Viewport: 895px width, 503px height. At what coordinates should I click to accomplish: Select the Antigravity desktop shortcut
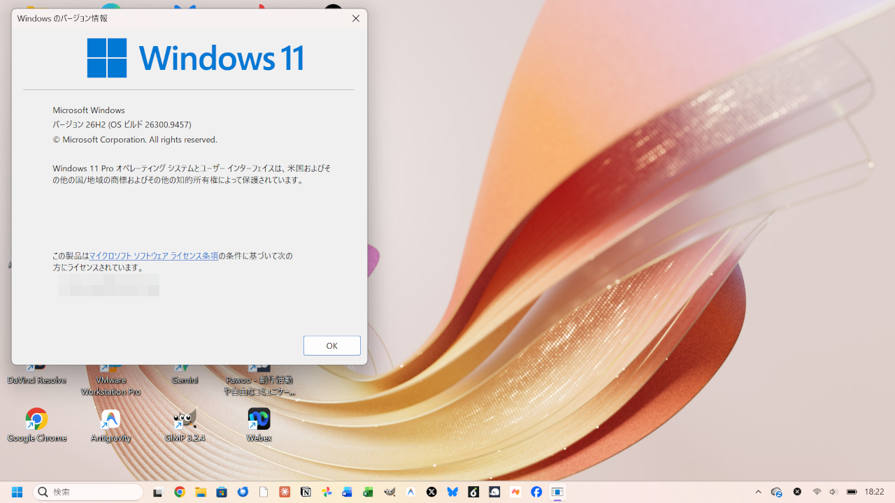point(110,425)
